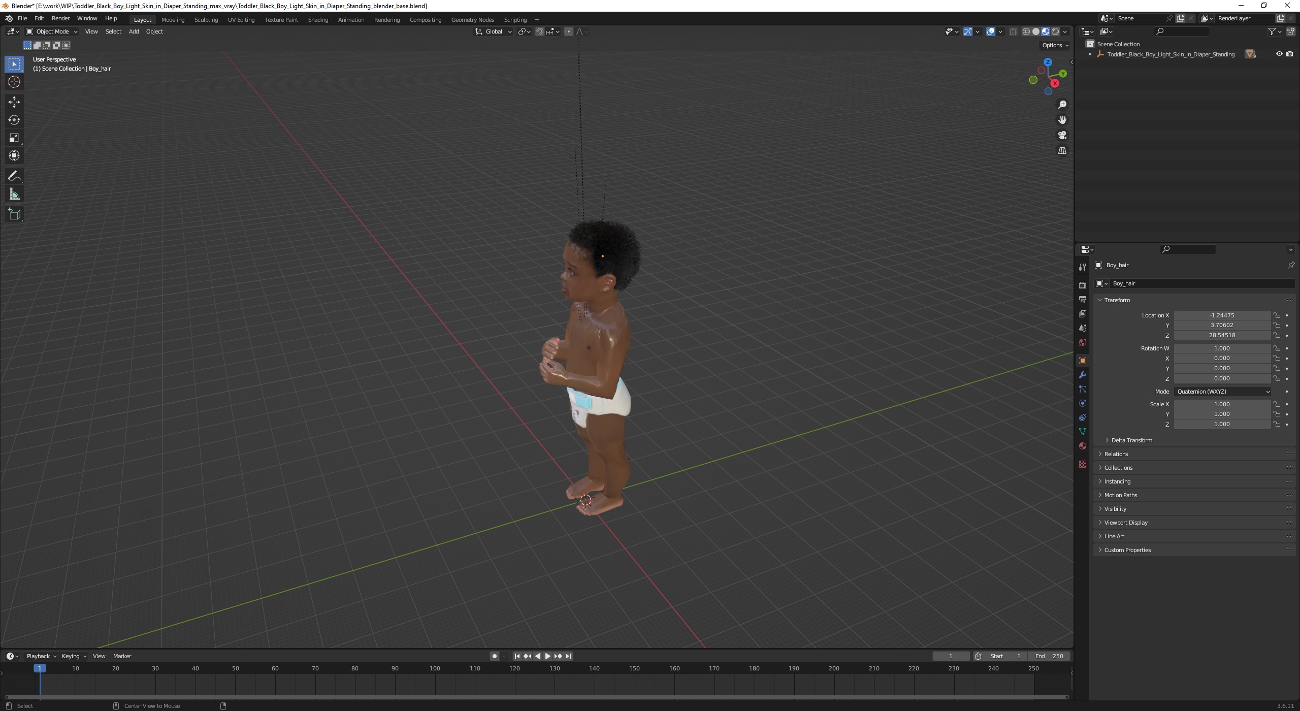
Task: Open the Render properties tab
Action: coord(1082,285)
